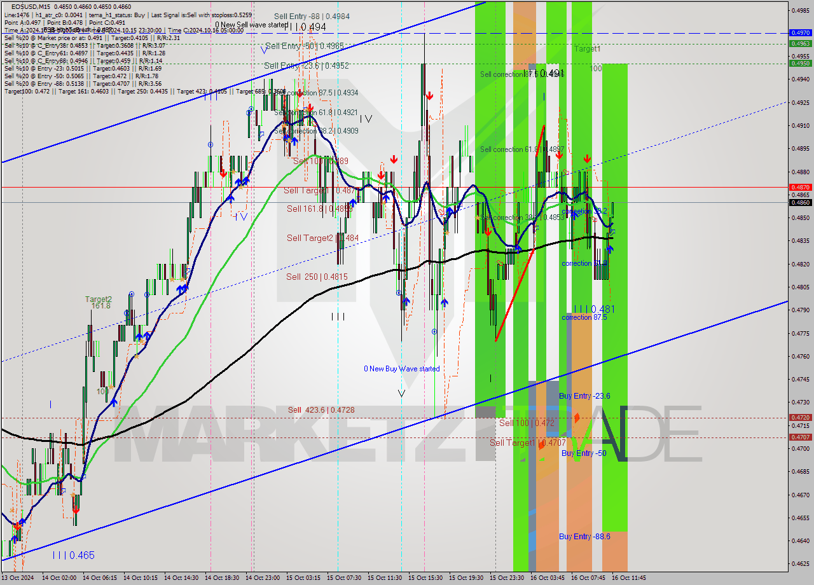
Task: Click the 'Buy Entry -50' label
Action: (x=583, y=453)
